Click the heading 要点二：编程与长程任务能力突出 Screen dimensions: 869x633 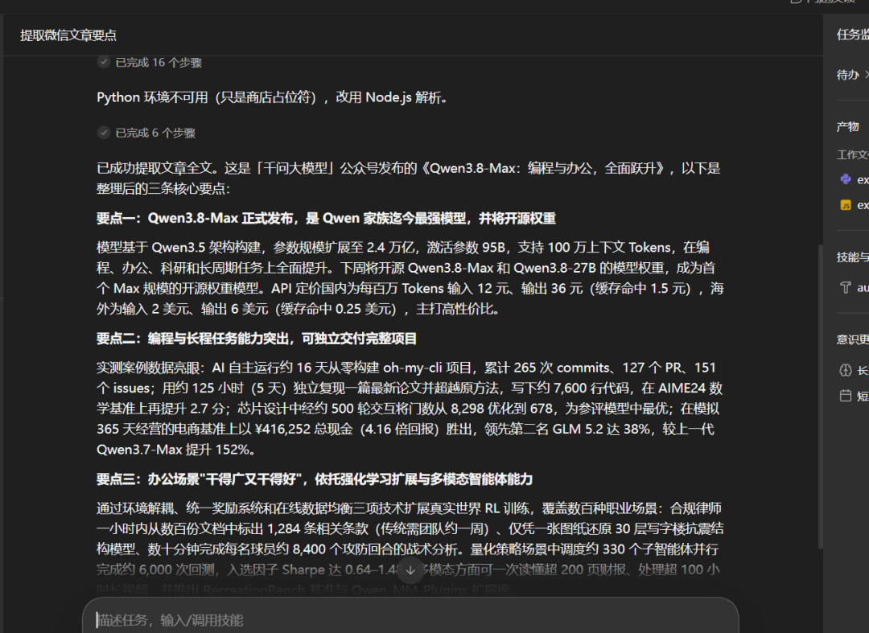coord(257,339)
